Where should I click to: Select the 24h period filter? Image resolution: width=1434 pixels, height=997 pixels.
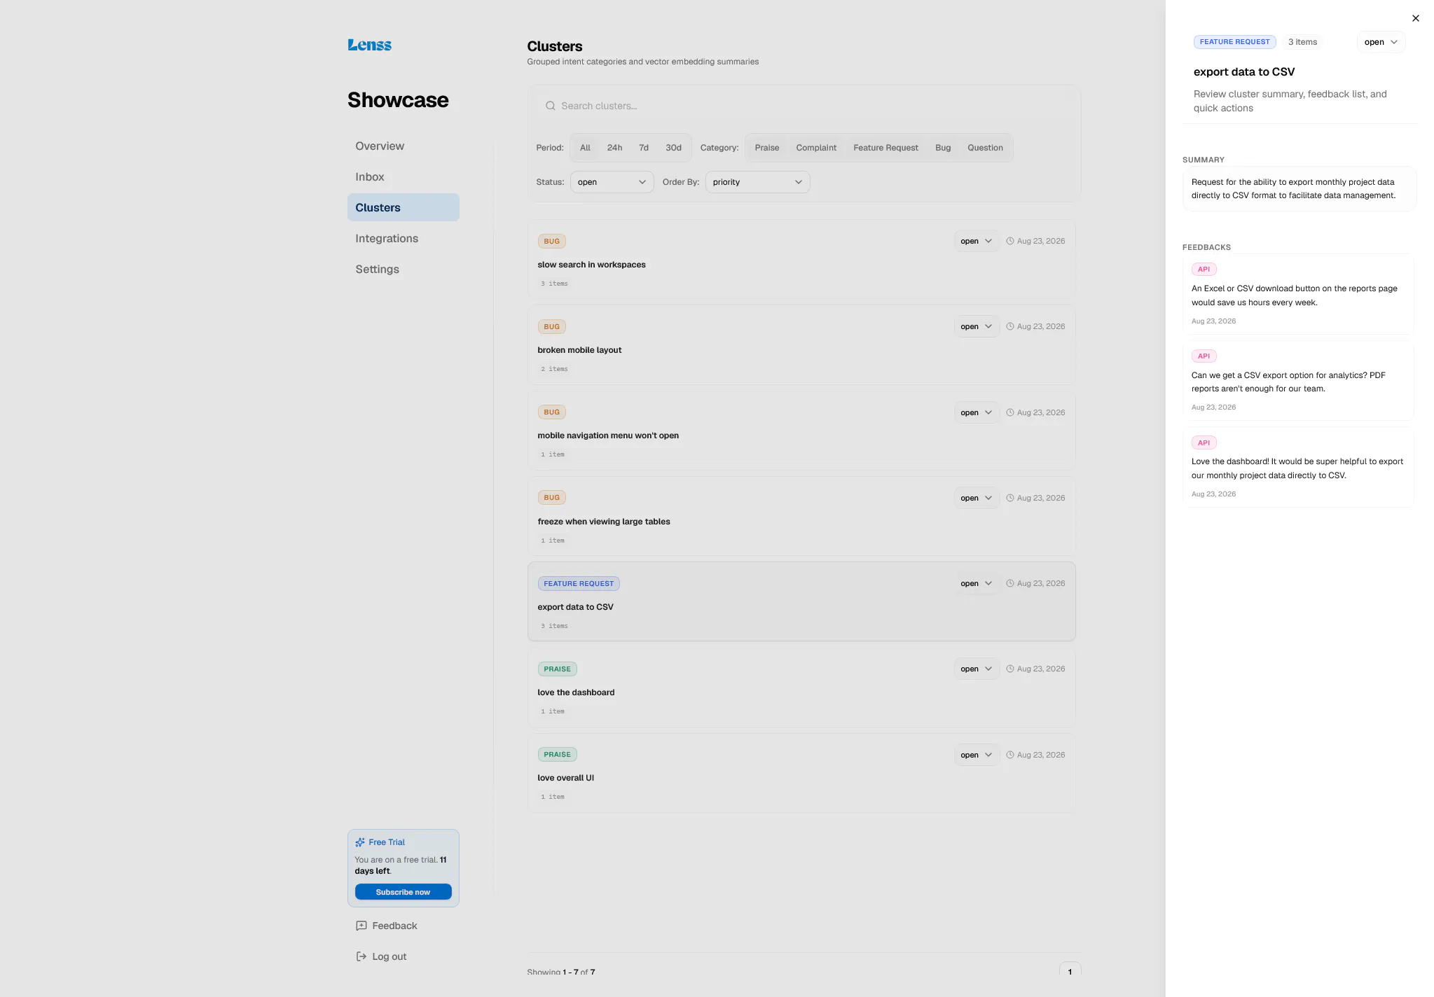(x=614, y=148)
